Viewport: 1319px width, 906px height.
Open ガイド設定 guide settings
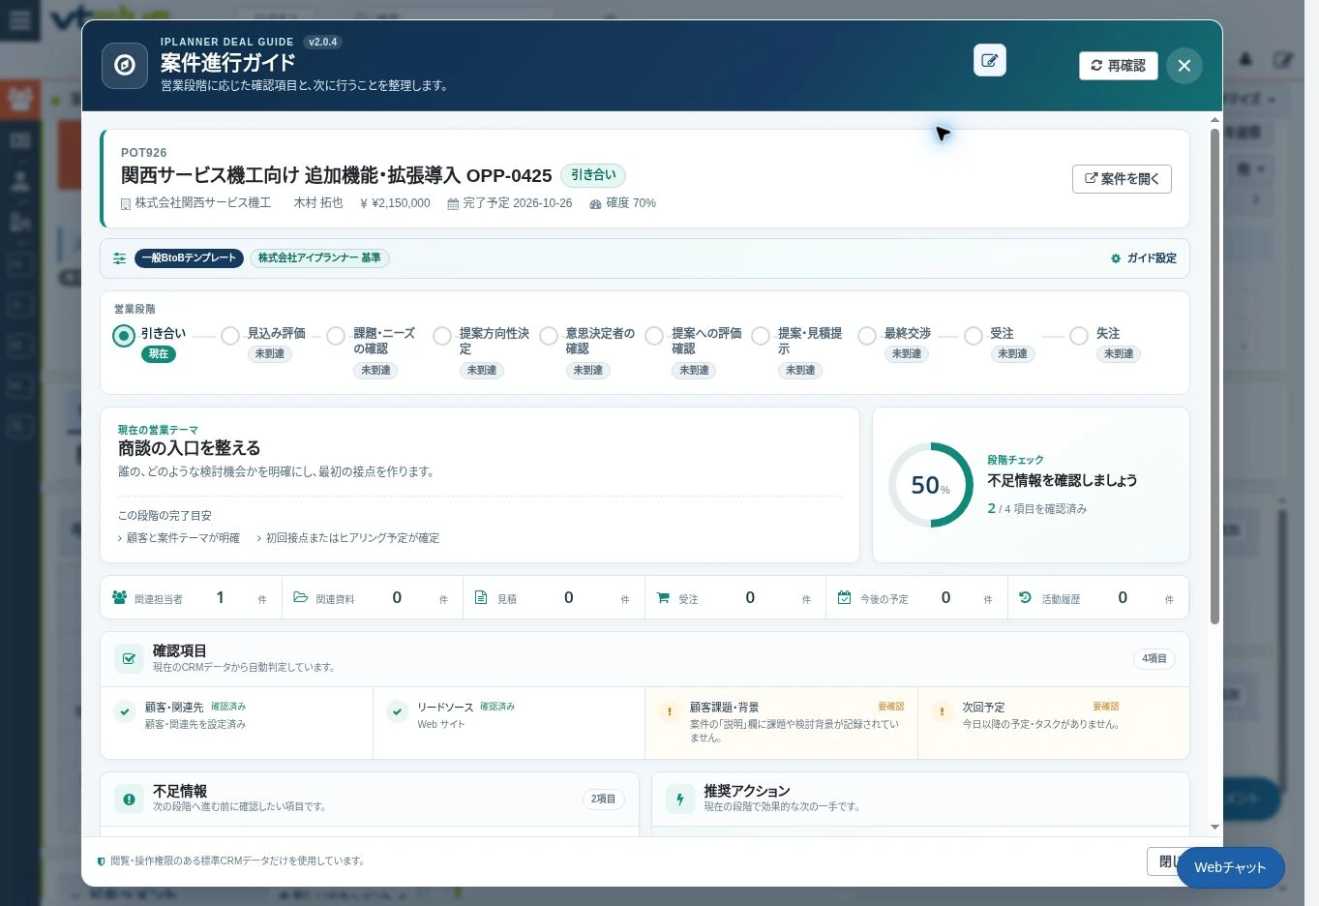[1144, 258]
